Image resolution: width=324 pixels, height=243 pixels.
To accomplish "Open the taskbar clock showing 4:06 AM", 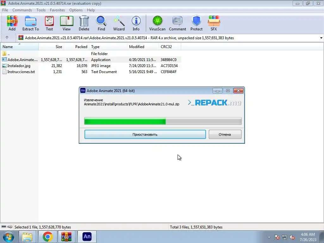I will (x=308, y=237).
